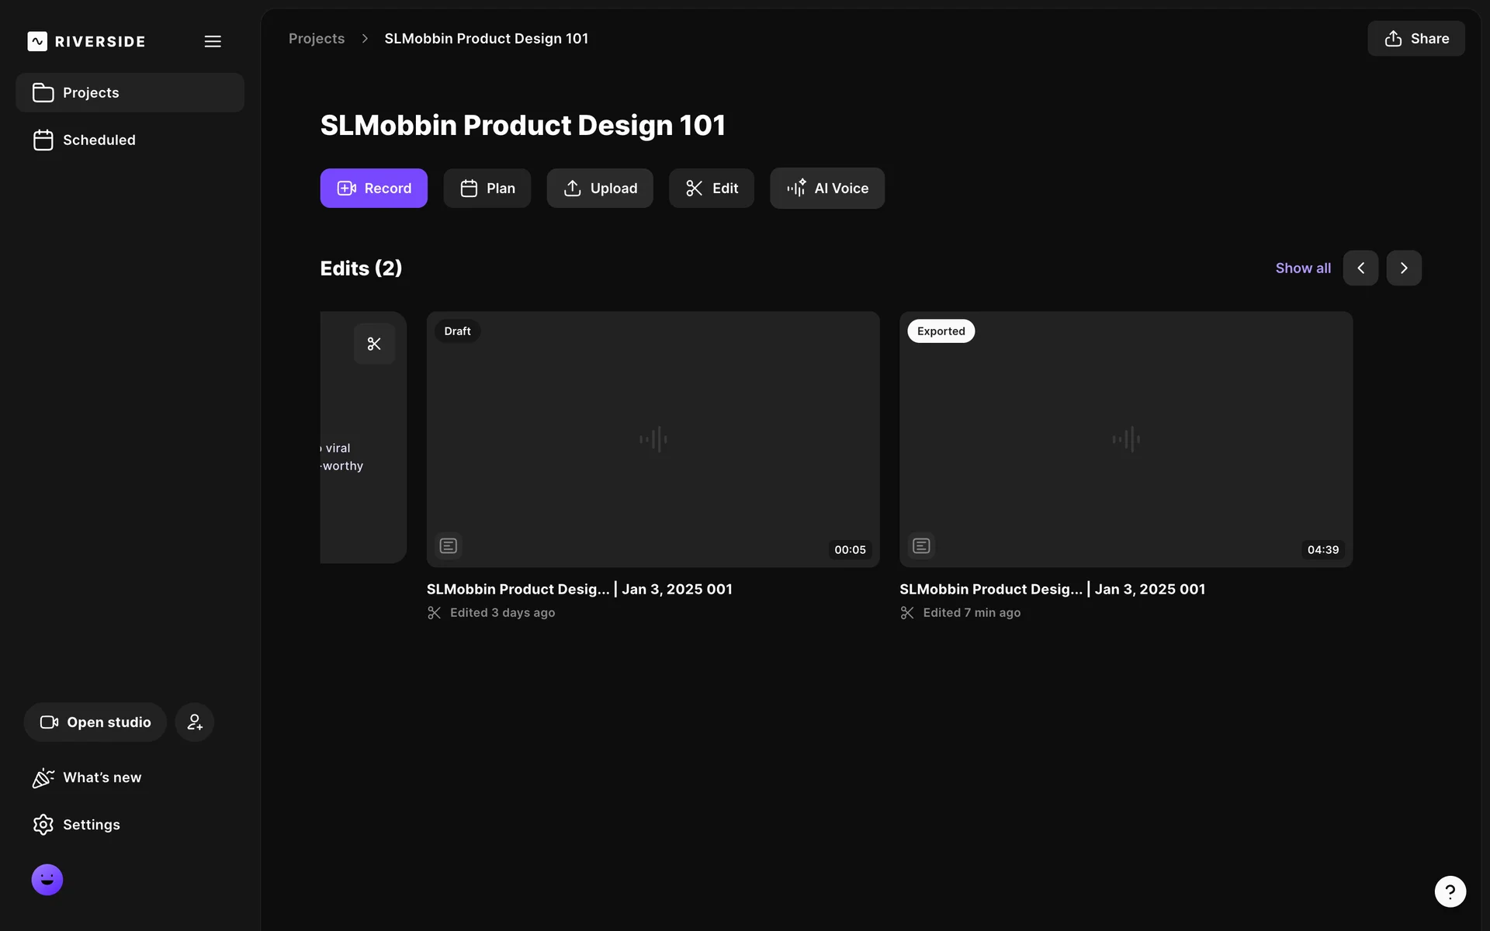Click transcript icon on Draft thumbnail

tap(448, 545)
